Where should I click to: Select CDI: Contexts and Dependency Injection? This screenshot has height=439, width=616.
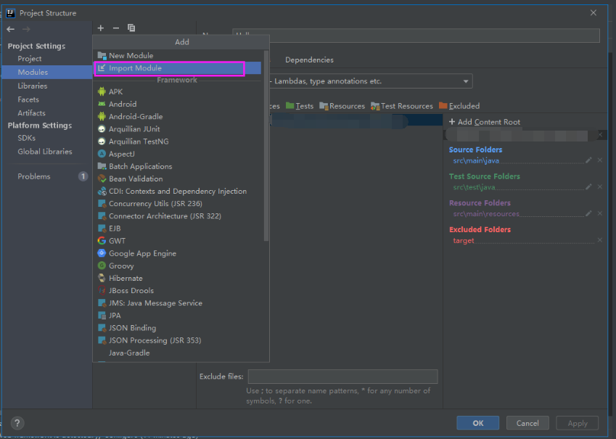coord(178,192)
